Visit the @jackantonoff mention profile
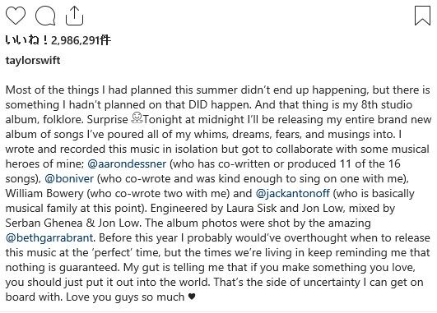Image resolution: width=437 pixels, height=313 pixels. pos(293,193)
